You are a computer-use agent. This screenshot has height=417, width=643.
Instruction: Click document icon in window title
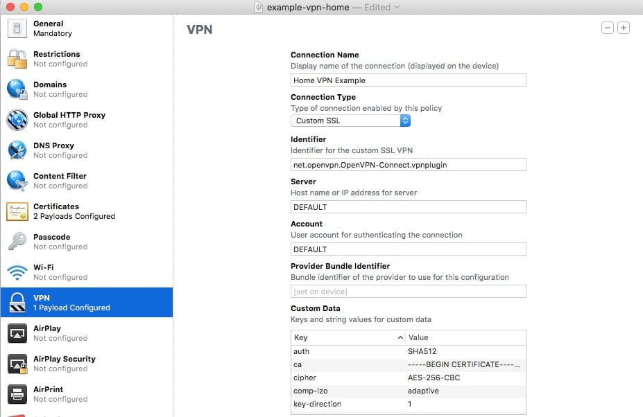pyautogui.click(x=258, y=7)
